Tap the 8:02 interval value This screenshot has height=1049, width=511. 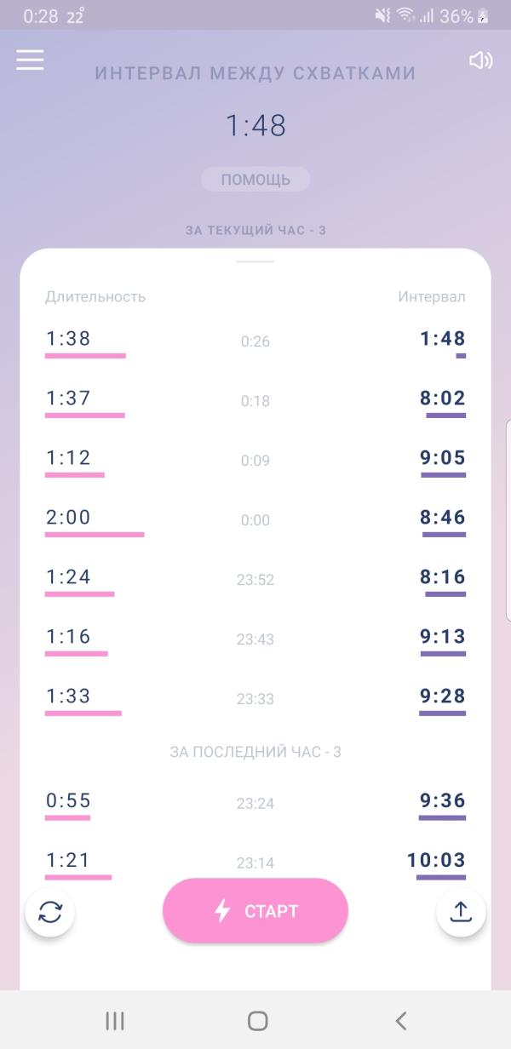[443, 398]
